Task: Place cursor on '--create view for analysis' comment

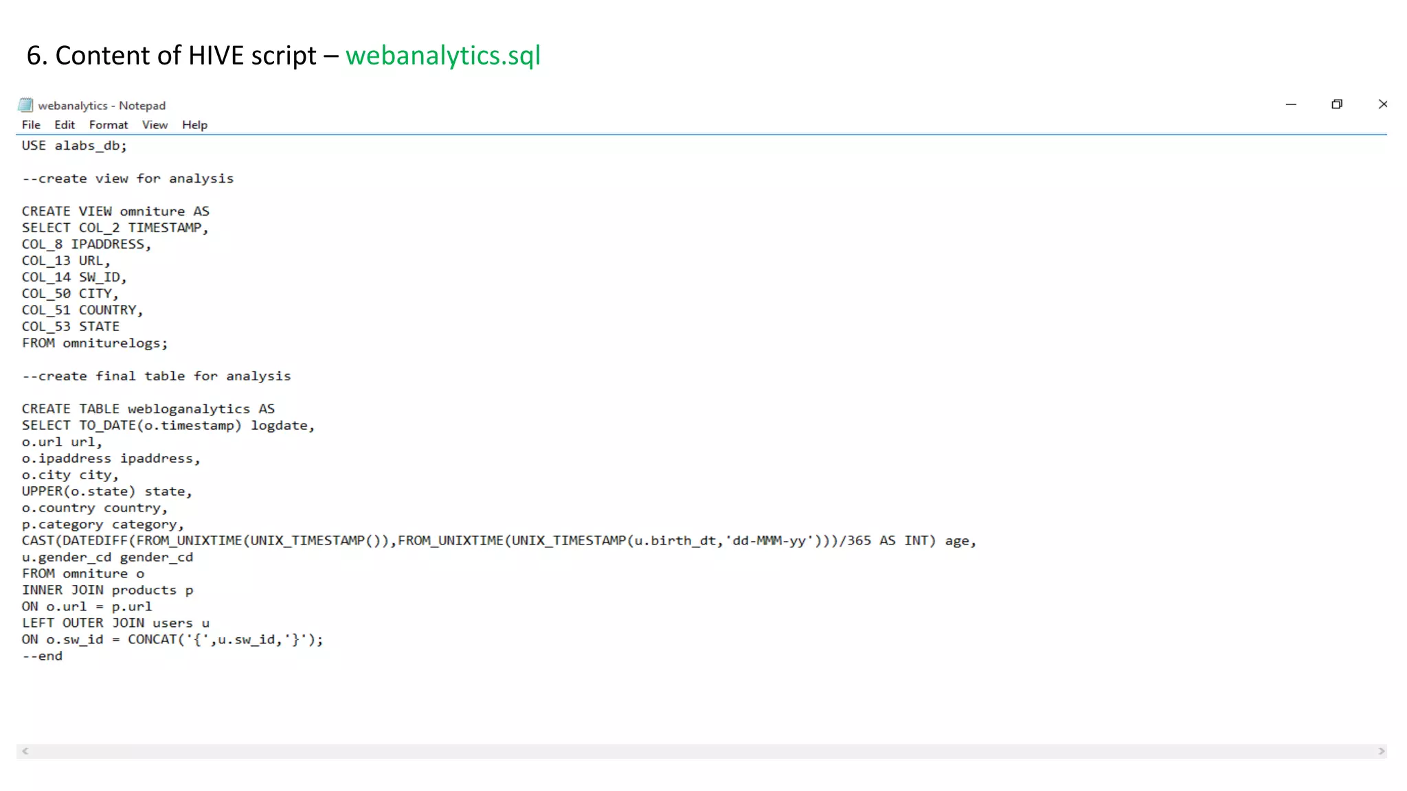Action: click(x=128, y=179)
